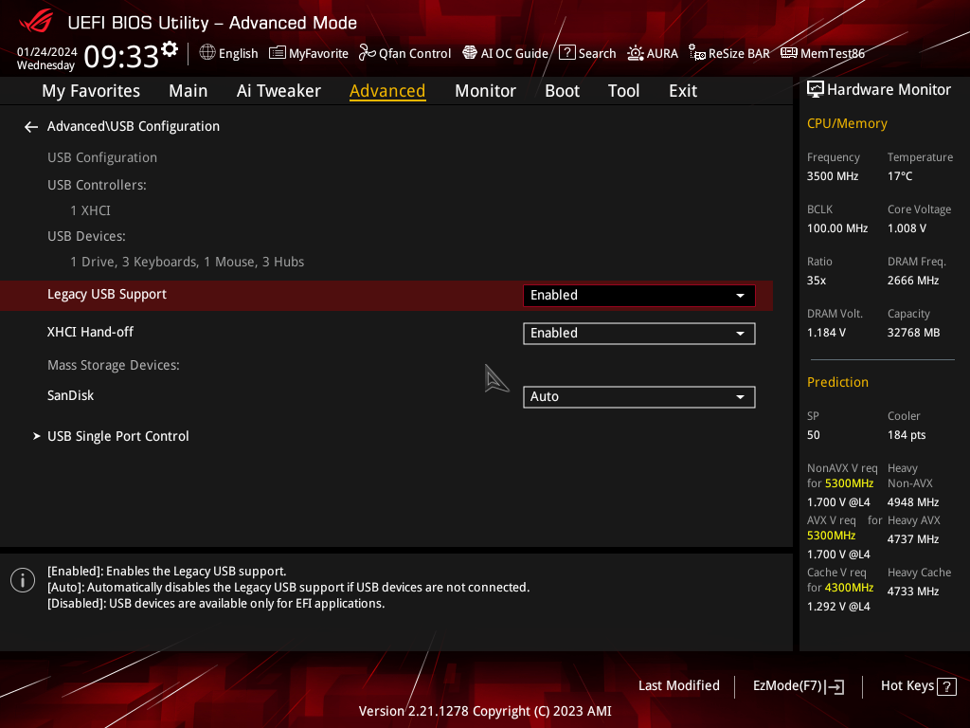Launch the AI OC Guide icon

click(x=470, y=53)
